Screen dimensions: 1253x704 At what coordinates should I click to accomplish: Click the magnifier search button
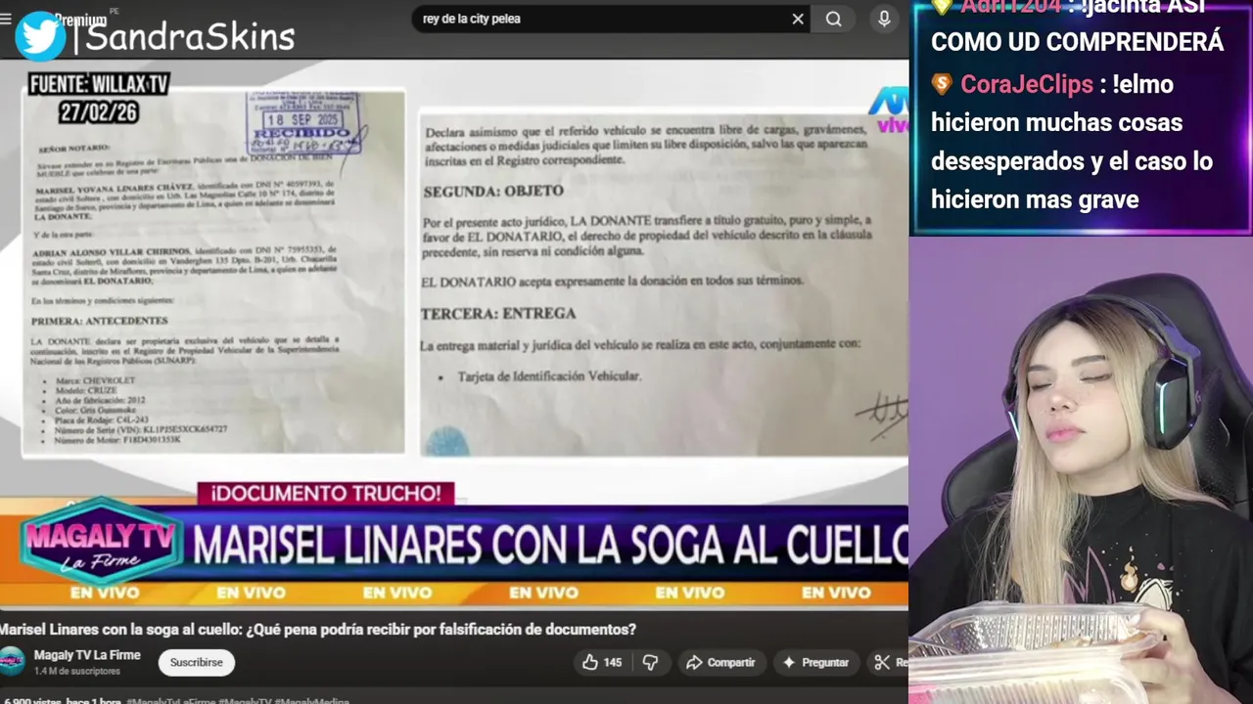pos(833,19)
